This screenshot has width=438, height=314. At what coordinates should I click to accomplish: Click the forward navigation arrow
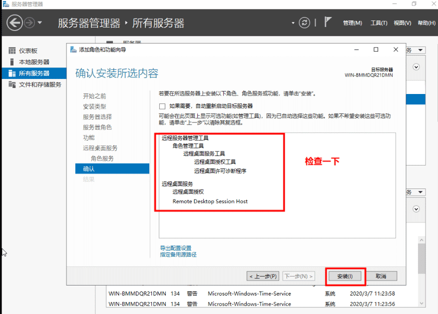(30, 22)
